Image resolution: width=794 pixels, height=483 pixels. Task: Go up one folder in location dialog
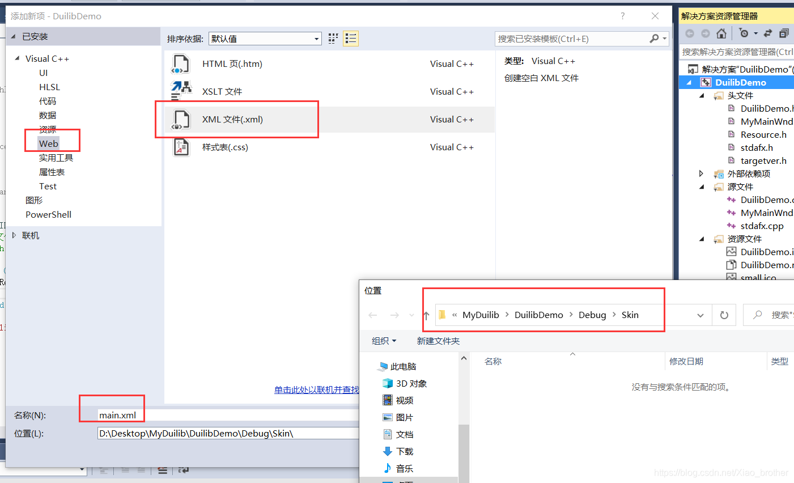tap(426, 315)
